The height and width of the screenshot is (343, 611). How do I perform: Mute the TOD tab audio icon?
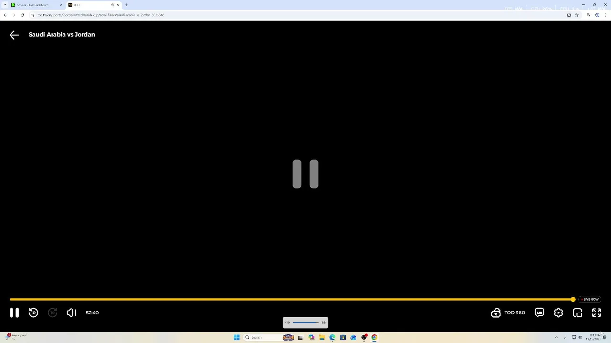click(x=112, y=5)
